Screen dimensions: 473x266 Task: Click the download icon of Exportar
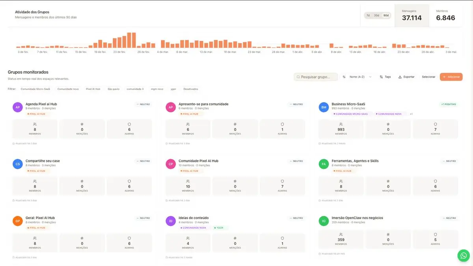point(400,77)
